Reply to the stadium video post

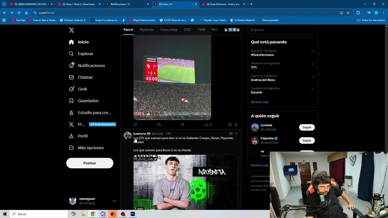click(135, 124)
